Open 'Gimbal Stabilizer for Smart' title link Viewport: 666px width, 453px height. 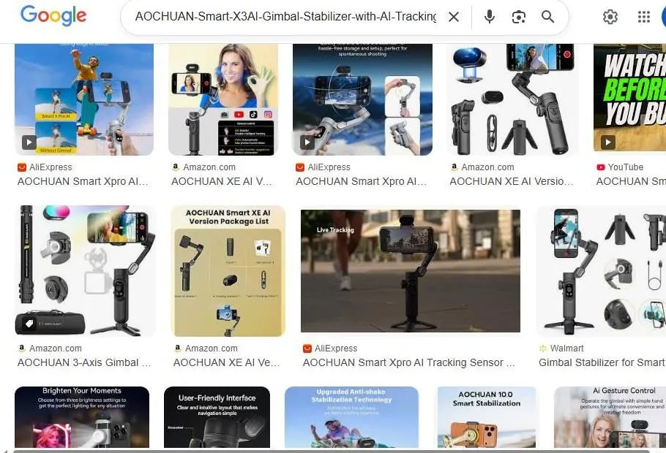602,362
